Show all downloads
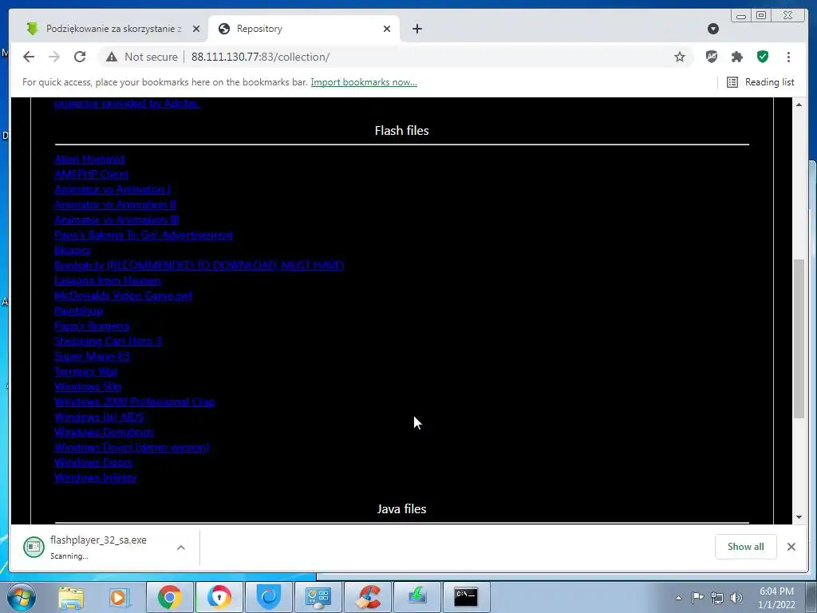 [746, 546]
